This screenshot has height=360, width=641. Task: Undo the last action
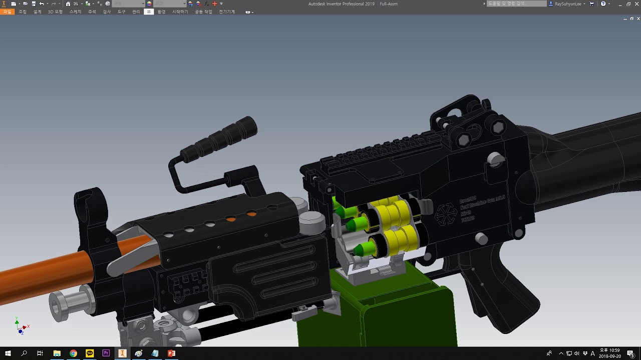(42, 3)
